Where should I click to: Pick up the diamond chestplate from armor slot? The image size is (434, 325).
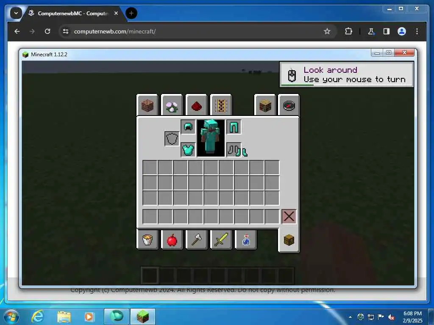(x=188, y=150)
